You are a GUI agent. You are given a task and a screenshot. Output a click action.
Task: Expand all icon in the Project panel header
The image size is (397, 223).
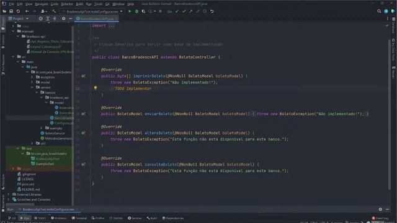point(48,19)
